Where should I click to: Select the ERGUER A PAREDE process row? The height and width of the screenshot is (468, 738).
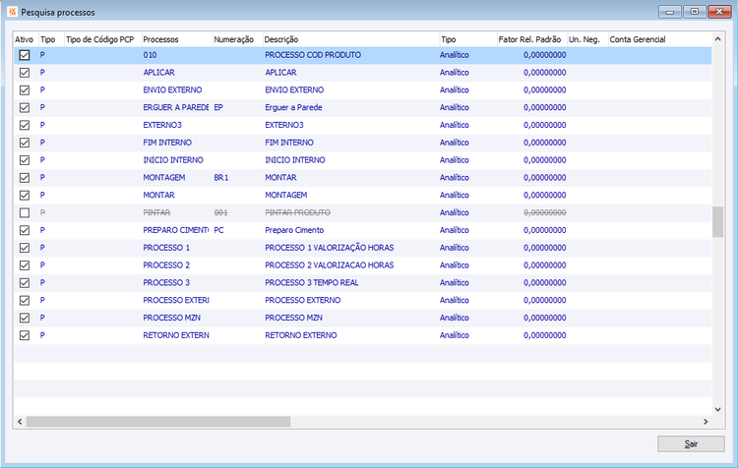click(362, 108)
